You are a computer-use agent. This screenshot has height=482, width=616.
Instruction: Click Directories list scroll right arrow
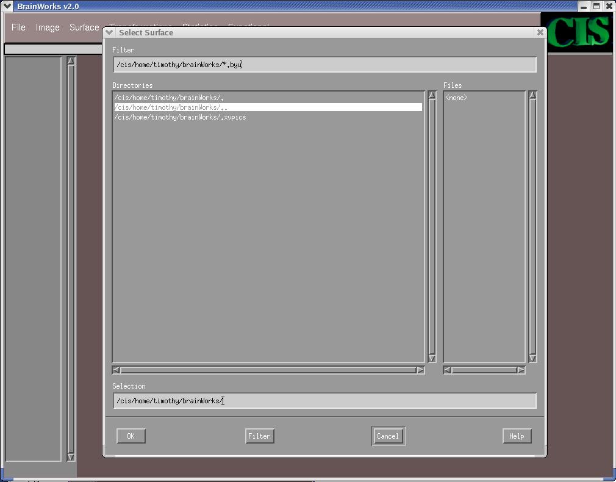420,370
